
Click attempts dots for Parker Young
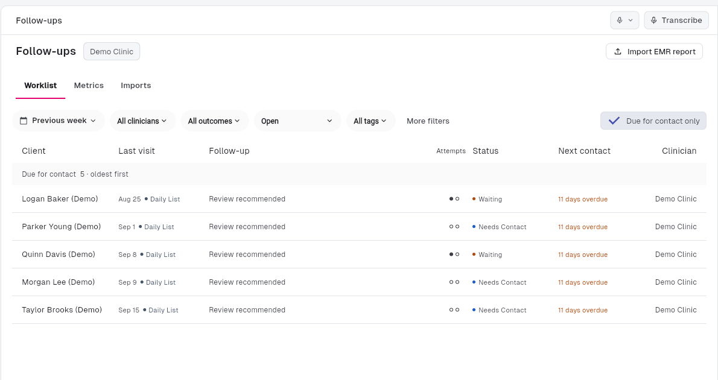tap(454, 227)
